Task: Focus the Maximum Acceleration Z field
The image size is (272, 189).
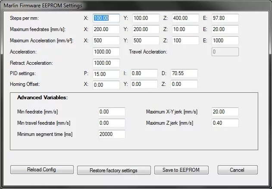Action: coord(185,41)
